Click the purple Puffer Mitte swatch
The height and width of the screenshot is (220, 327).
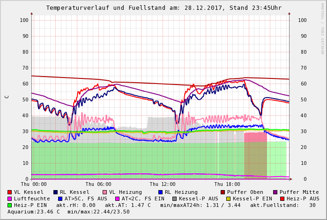(275, 192)
